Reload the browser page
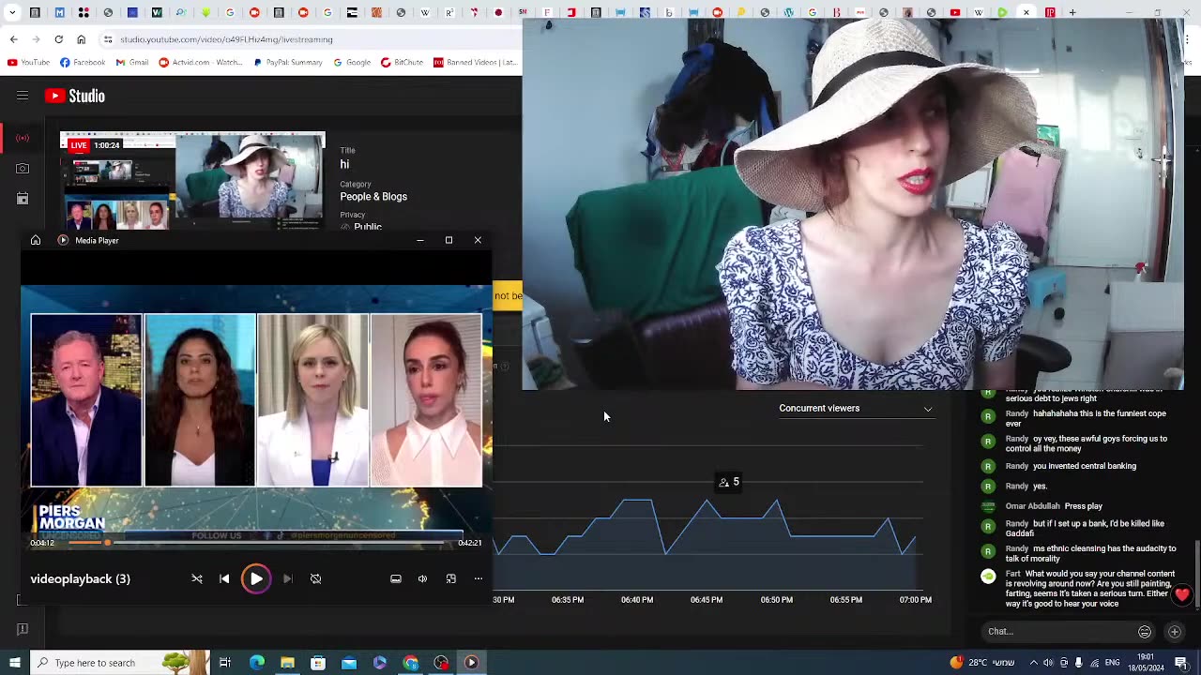 (x=58, y=39)
